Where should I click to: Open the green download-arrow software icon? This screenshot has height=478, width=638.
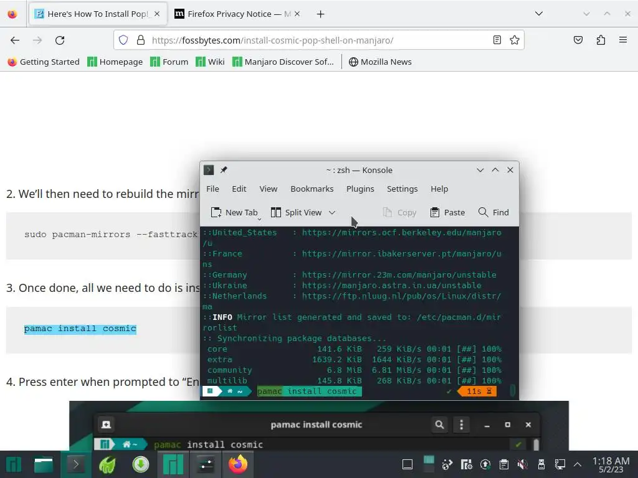(x=140, y=464)
